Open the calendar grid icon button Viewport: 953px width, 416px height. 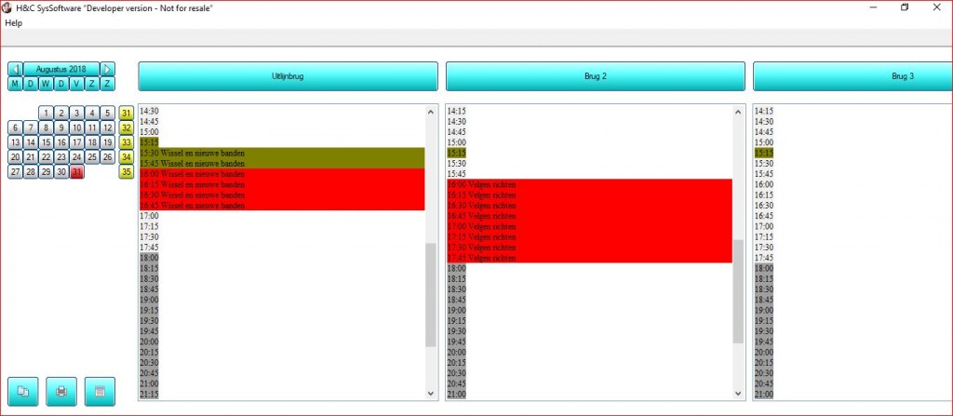coord(100,392)
